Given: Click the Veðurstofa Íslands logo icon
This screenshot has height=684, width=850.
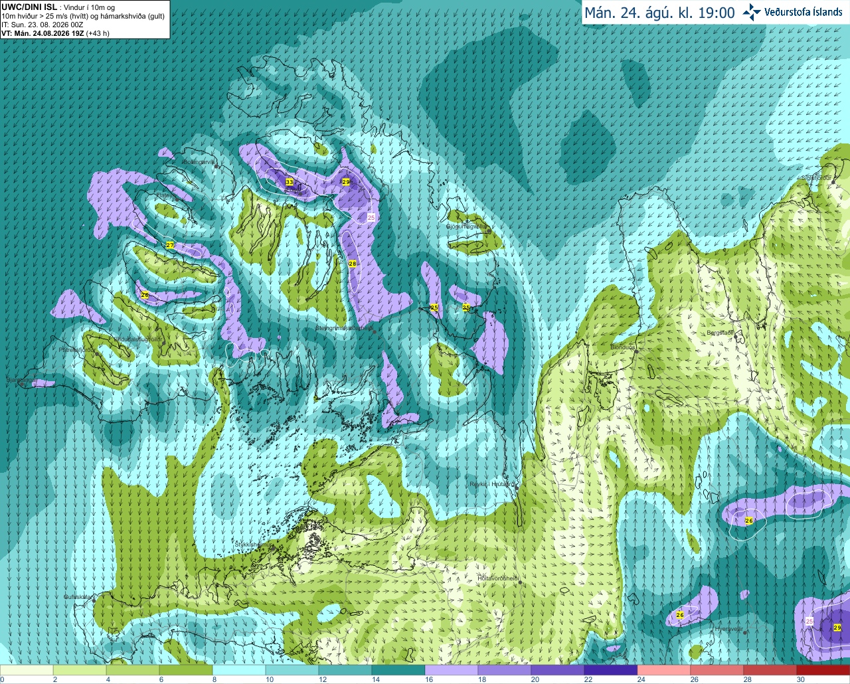Looking at the screenshot, I should click(x=751, y=12).
